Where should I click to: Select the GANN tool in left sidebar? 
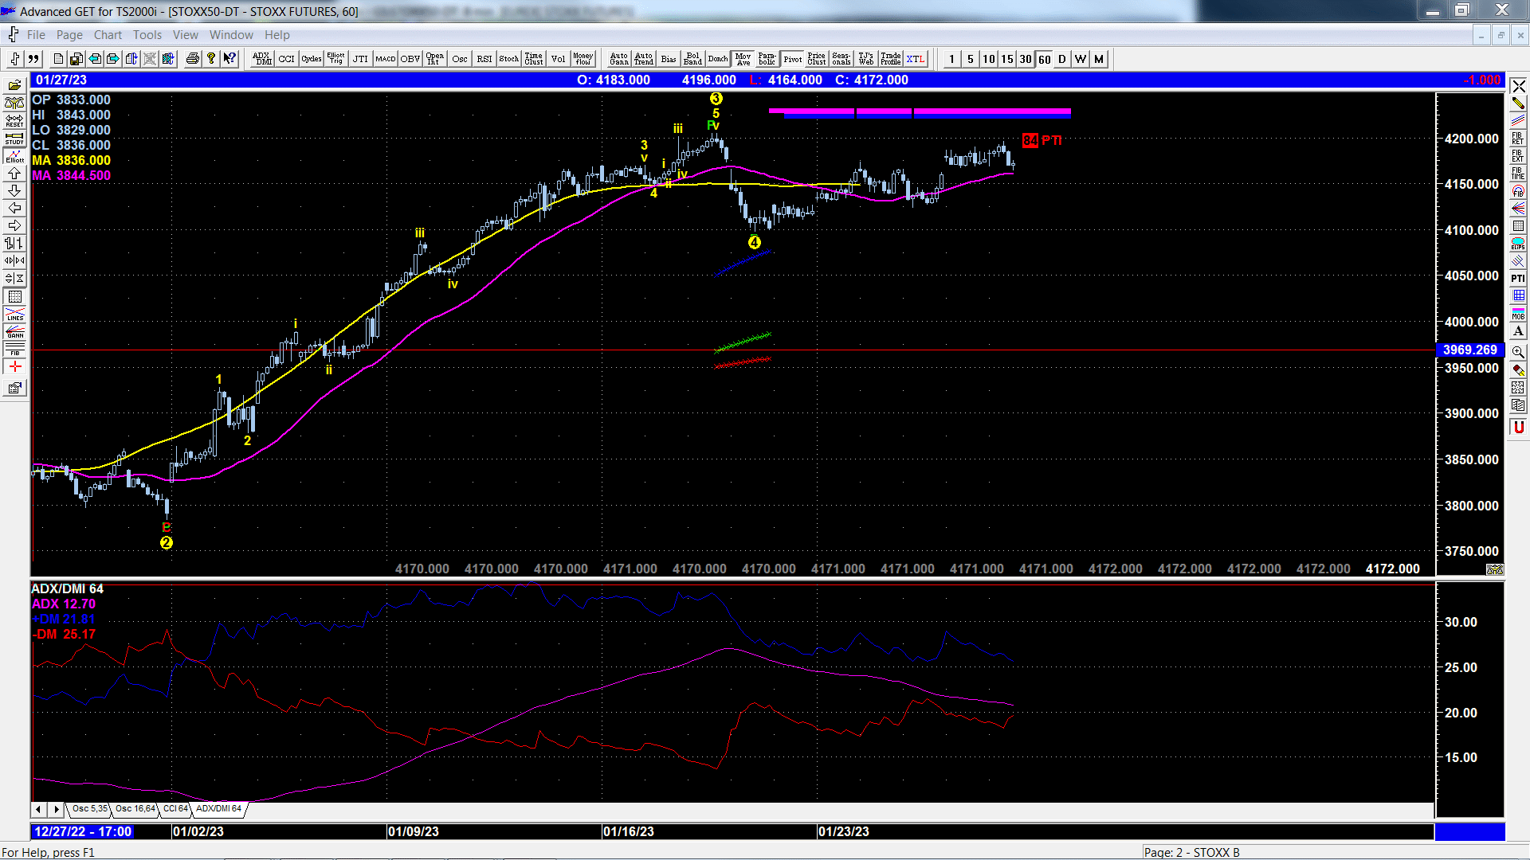pyautogui.click(x=15, y=331)
